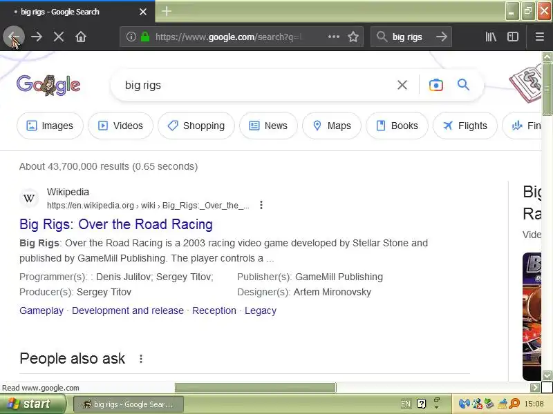Screen dimensions: 553x414
Task: Go forward with the browser forward arrow
Action: pos(37,37)
